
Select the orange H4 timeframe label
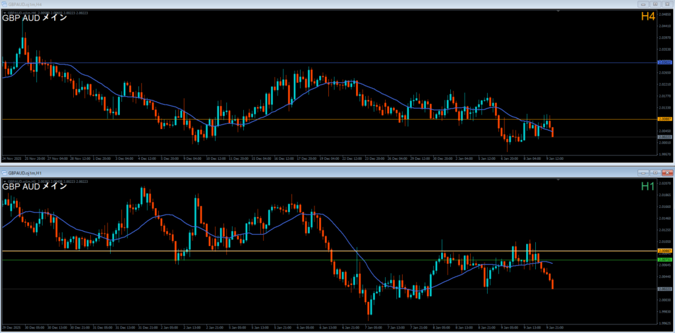648,18
